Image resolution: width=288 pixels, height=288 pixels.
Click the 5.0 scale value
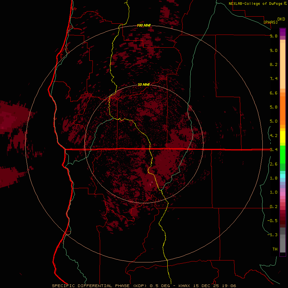(x=274, y=121)
